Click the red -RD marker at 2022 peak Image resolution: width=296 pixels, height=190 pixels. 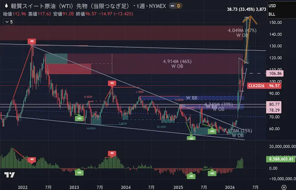(x=32, y=41)
